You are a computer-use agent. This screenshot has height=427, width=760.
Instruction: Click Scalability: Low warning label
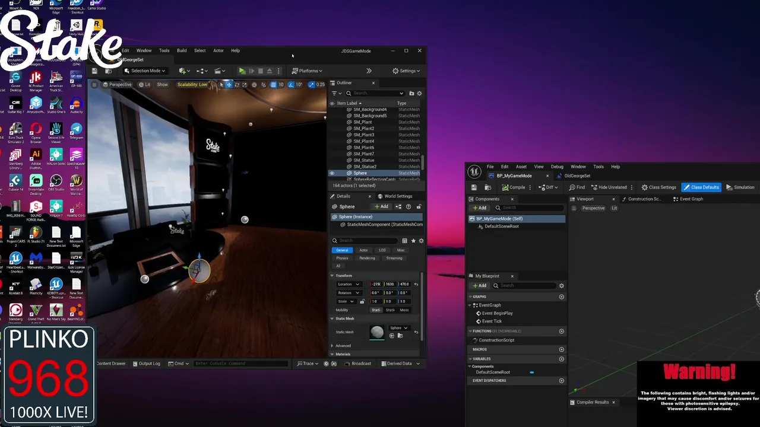(192, 84)
